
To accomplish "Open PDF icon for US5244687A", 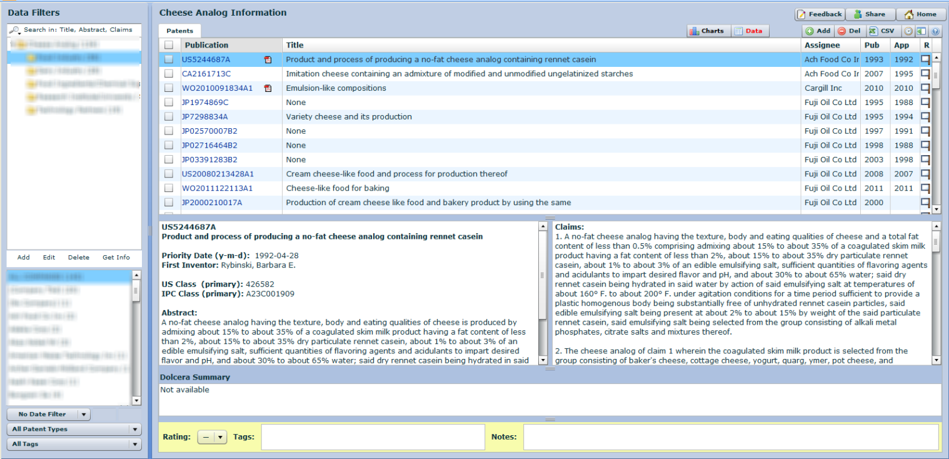I will coord(268,59).
